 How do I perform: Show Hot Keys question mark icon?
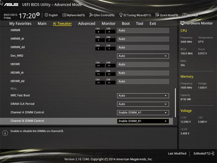[184, 15]
